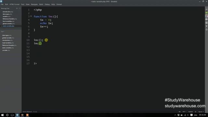Select variable.php in Working Files

6,17
